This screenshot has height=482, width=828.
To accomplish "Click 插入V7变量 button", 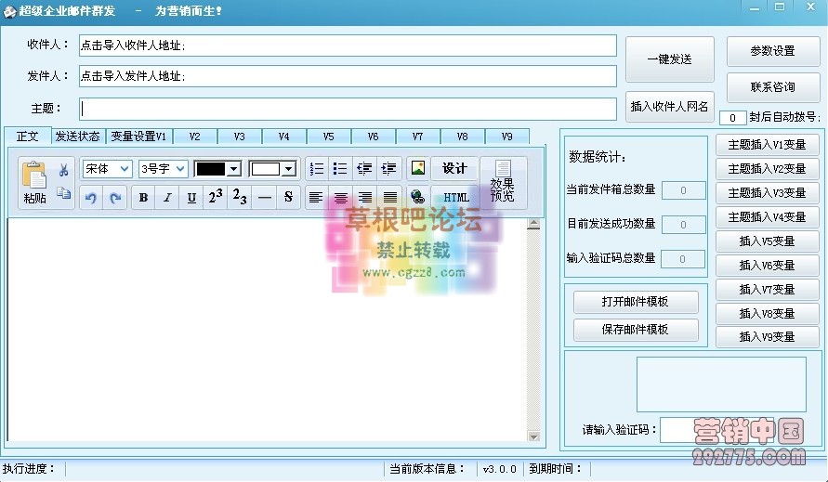I will [768, 290].
